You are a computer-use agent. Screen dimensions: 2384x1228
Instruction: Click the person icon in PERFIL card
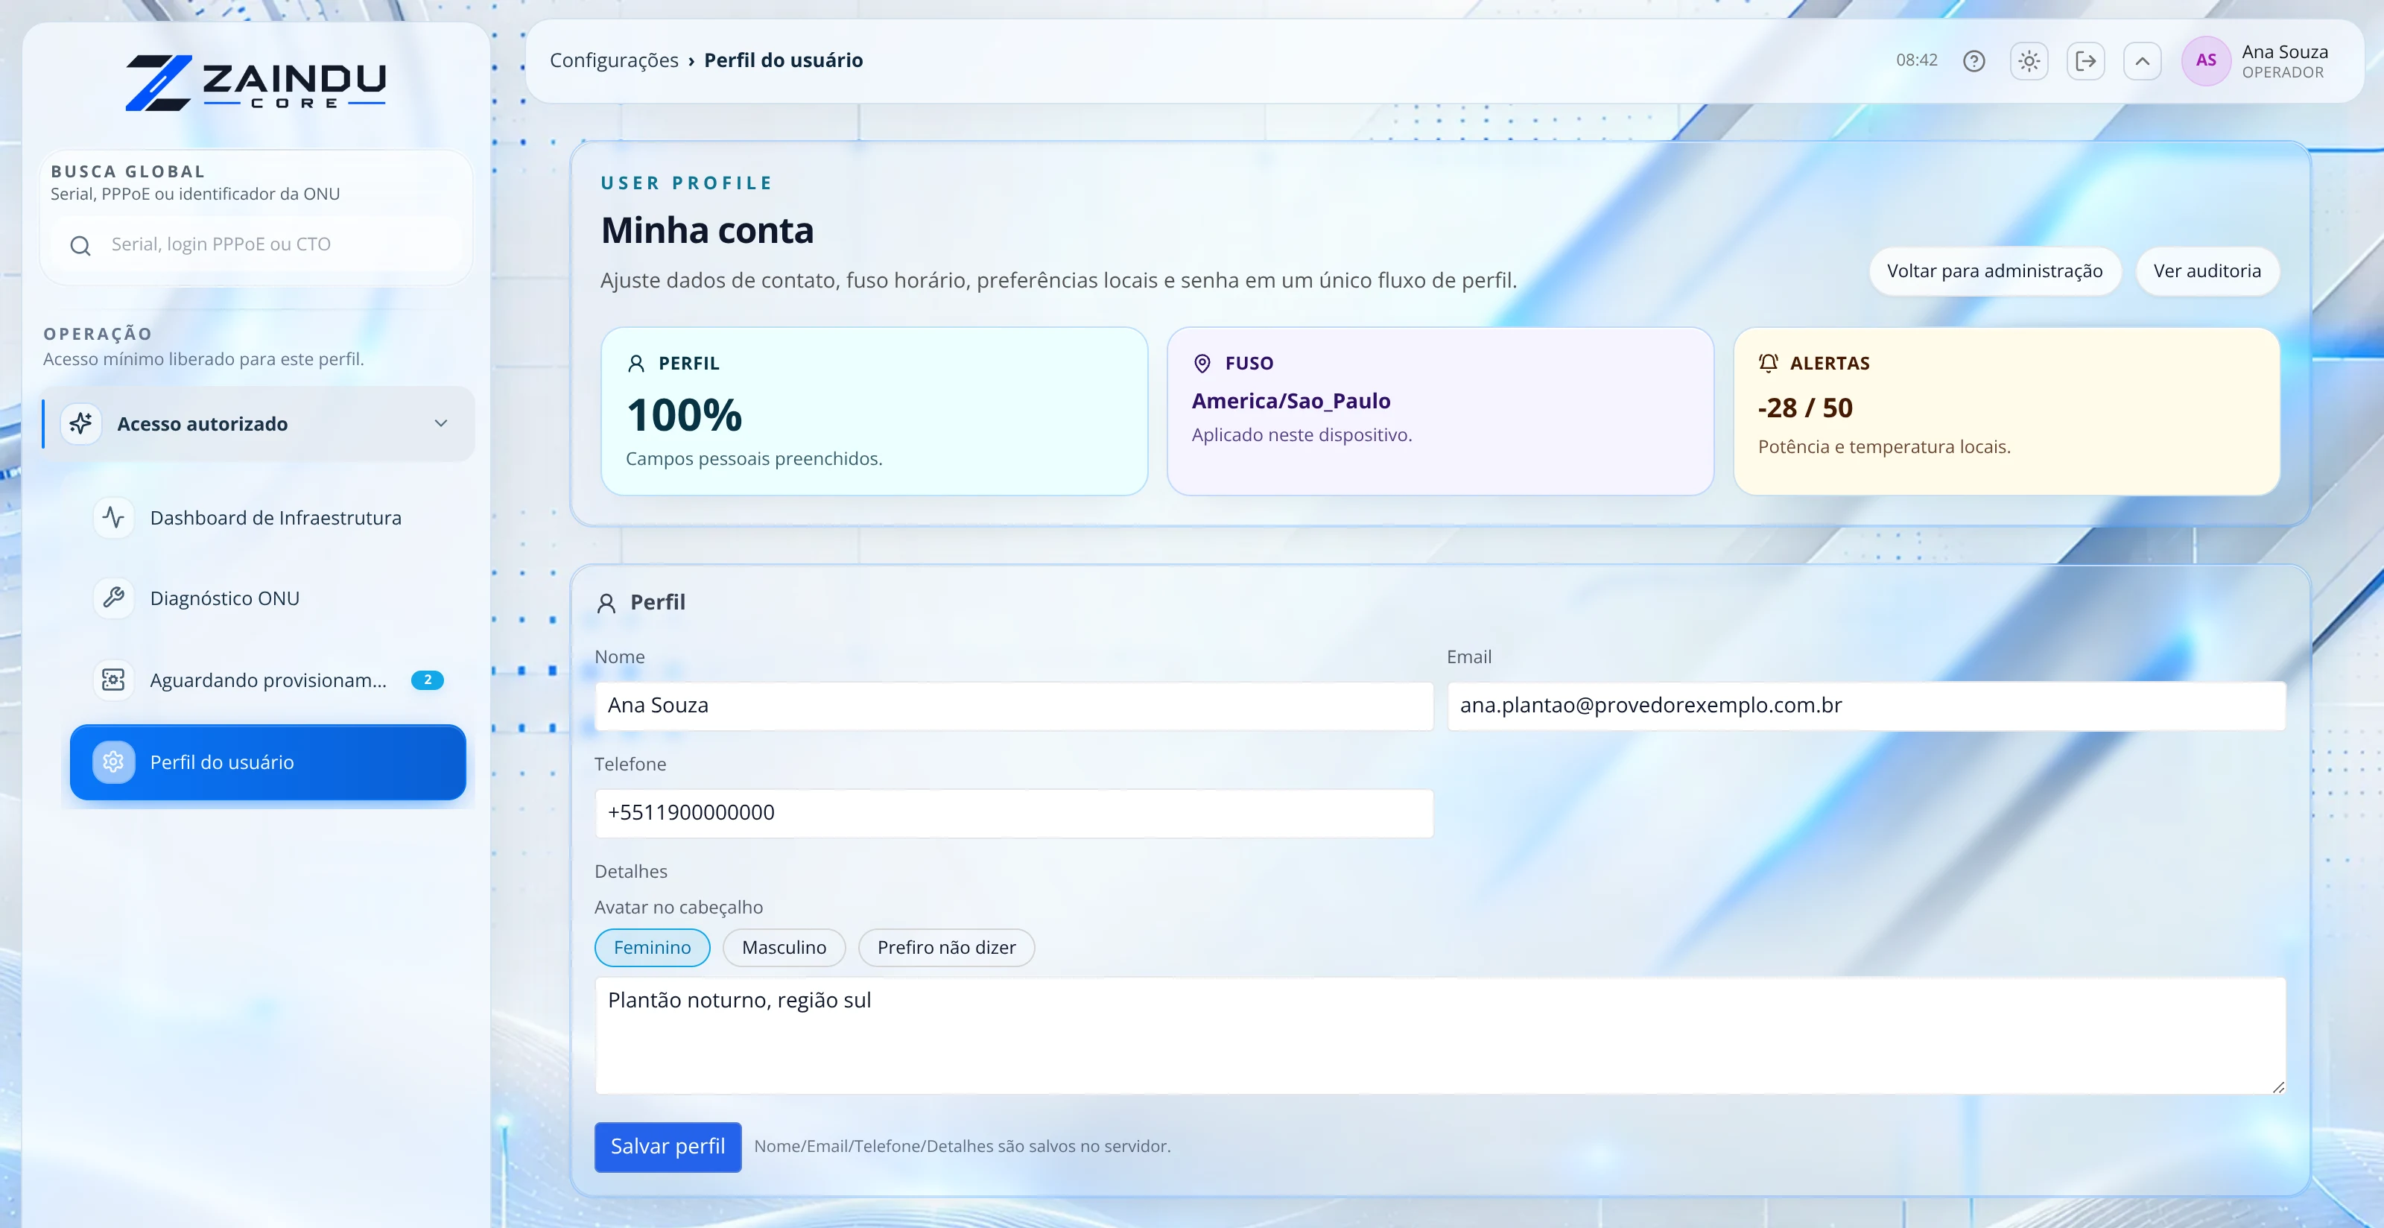[635, 364]
